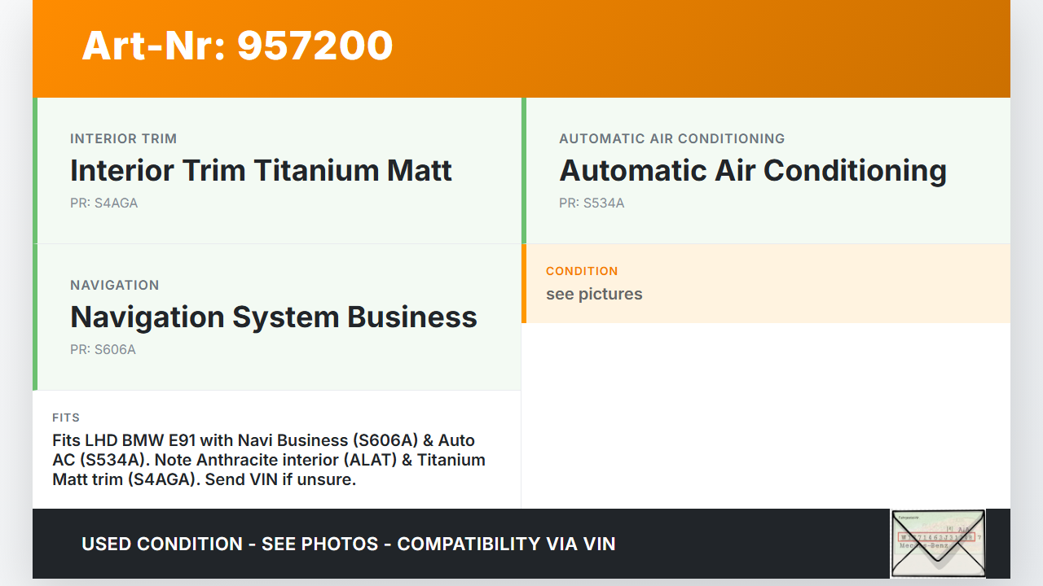The width and height of the screenshot is (1043, 586).
Task: Click the envelope VIN icon in footer
Action: [x=938, y=543]
